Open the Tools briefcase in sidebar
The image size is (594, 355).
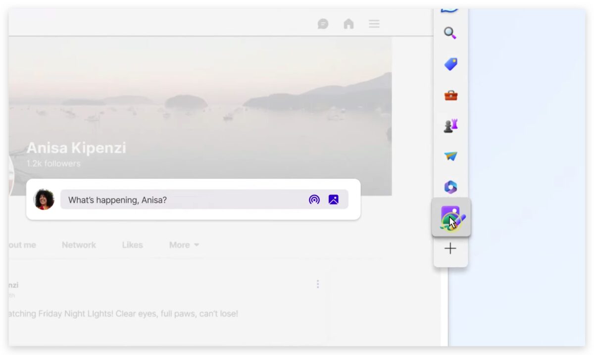coord(450,95)
